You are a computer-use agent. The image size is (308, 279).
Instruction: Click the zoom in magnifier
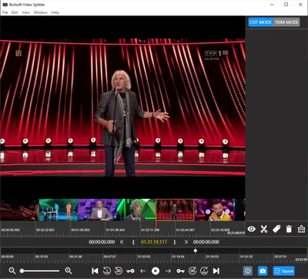pos(69,271)
